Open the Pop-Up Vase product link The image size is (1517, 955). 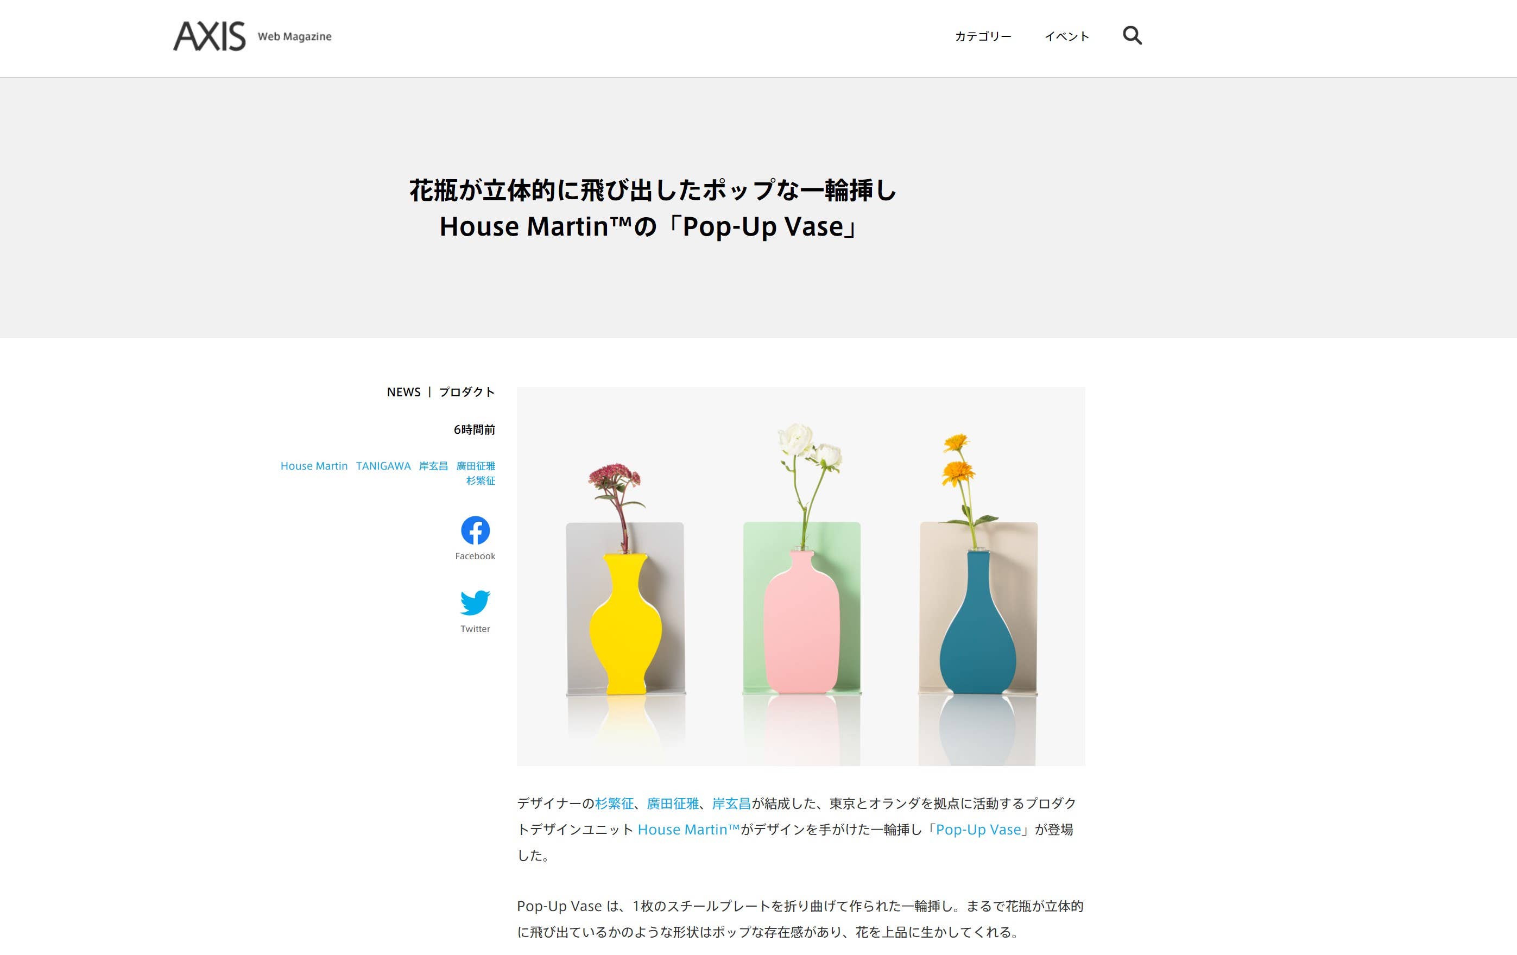pyautogui.click(x=978, y=830)
